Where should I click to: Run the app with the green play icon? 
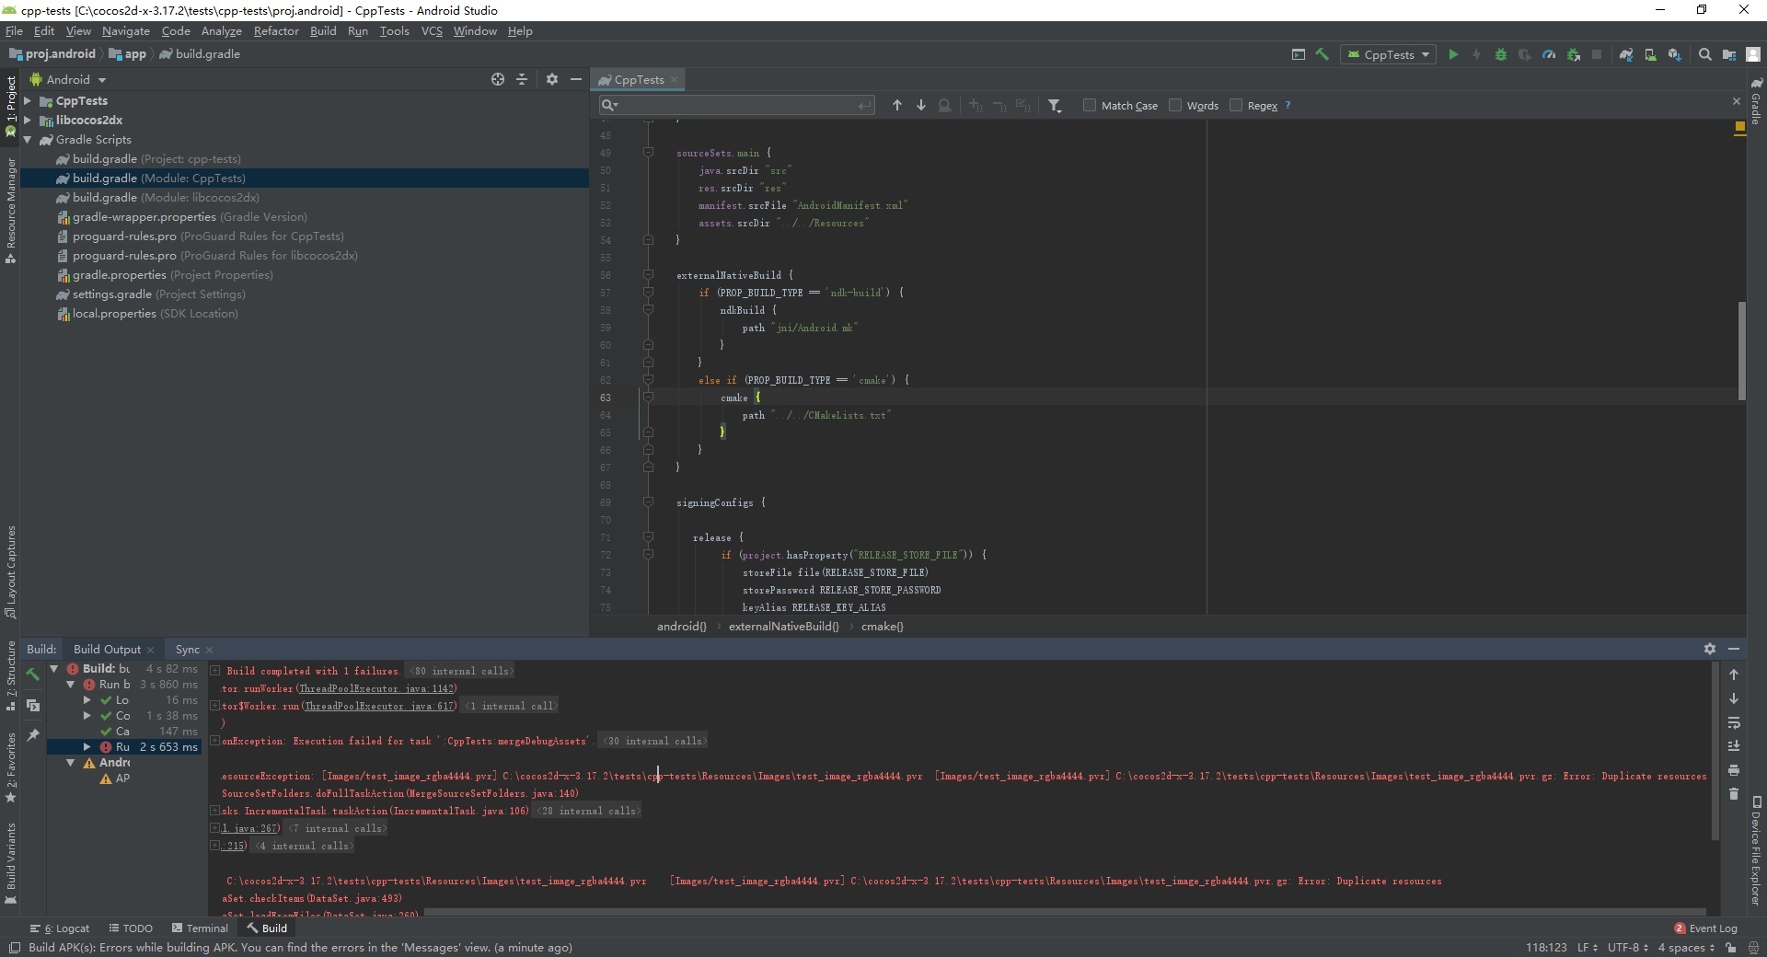1453,55
